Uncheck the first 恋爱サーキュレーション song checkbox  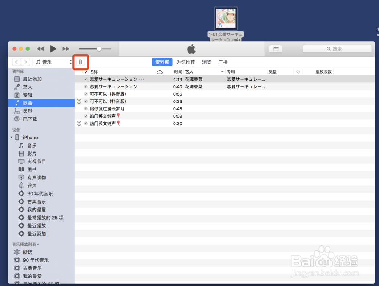[x=85, y=79]
